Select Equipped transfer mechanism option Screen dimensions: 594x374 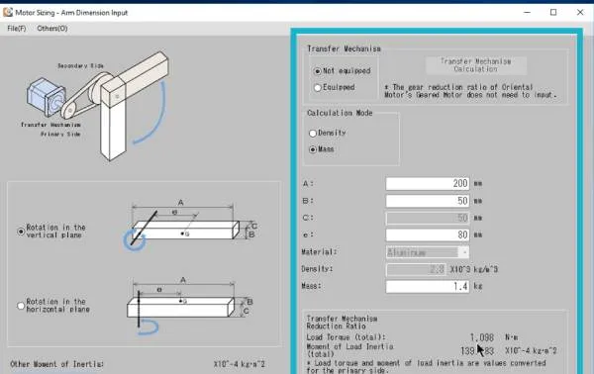click(318, 88)
